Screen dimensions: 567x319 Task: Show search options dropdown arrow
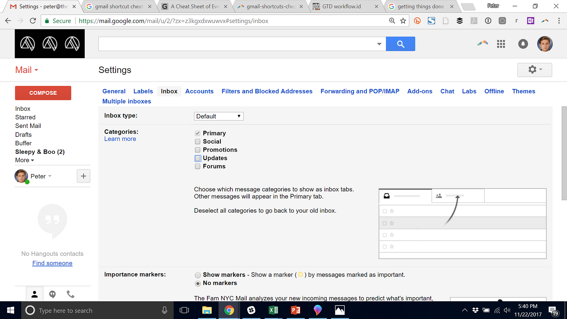pos(379,44)
